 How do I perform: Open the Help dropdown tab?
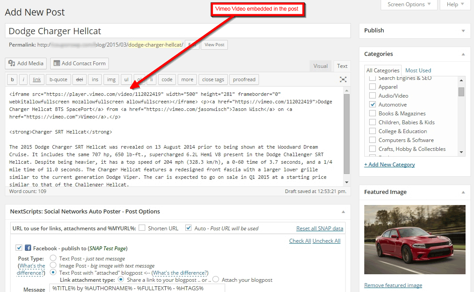pos(455,4)
